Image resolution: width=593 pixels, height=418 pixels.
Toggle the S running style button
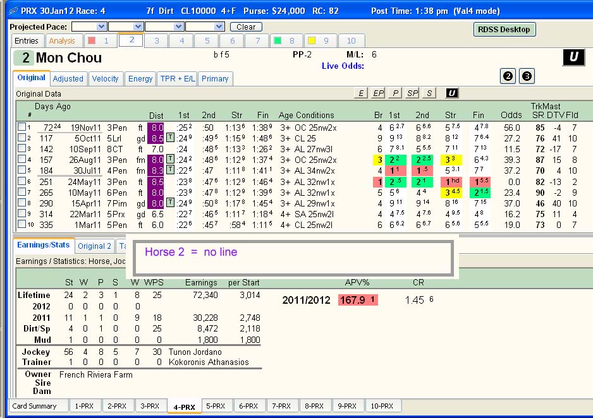[x=429, y=93]
